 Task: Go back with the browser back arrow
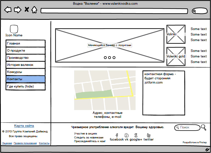pos(8,10)
